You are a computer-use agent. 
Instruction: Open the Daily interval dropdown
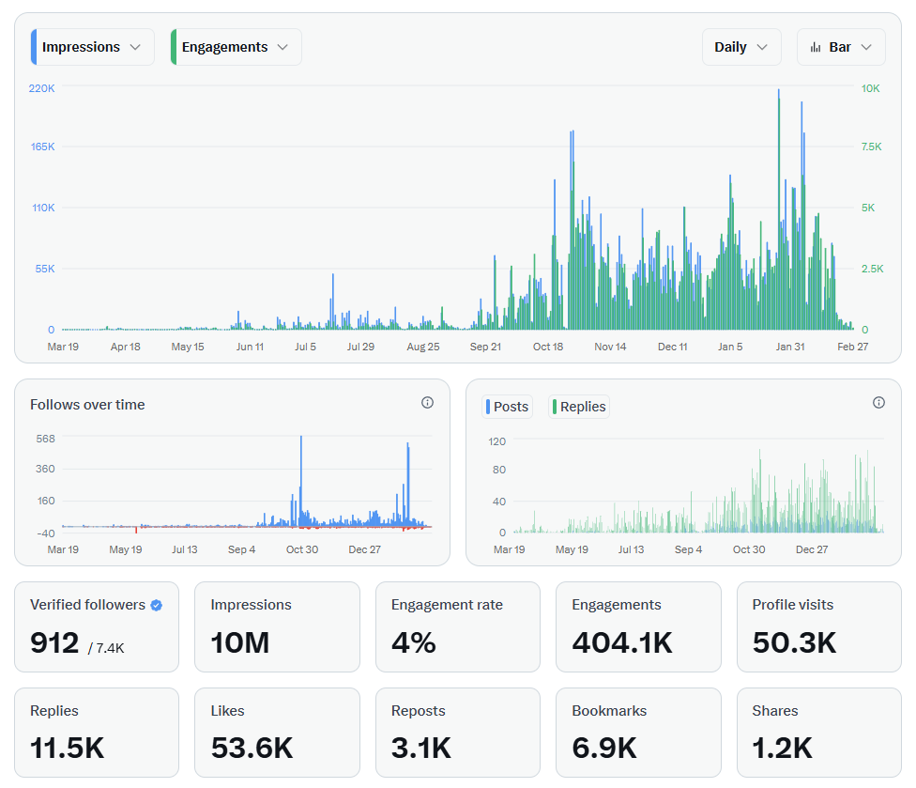coord(741,47)
